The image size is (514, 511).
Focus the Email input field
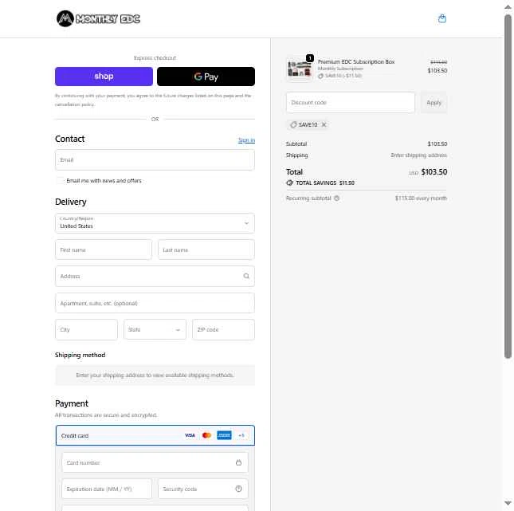(x=155, y=159)
